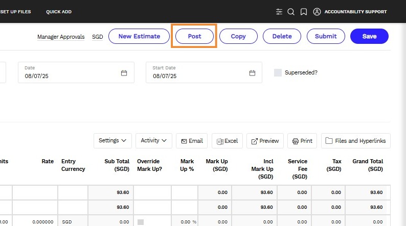Click the 0.00 Mark Up % field
The height and width of the screenshot is (226, 406).
185,222
